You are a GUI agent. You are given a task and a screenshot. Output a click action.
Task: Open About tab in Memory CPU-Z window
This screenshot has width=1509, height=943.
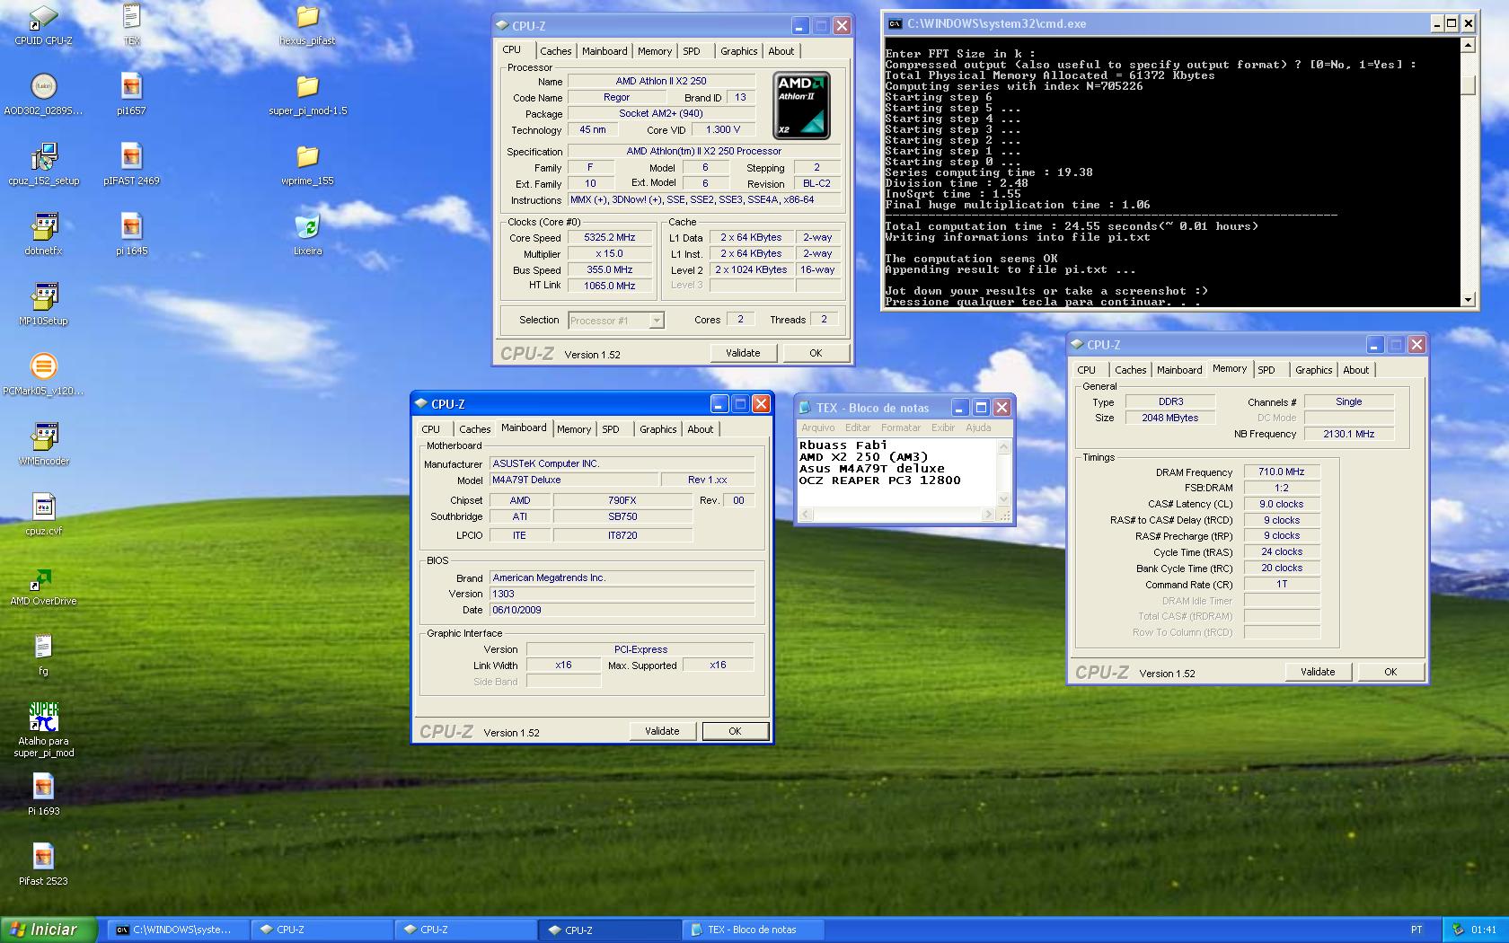pyautogui.click(x=1355, y=370)
